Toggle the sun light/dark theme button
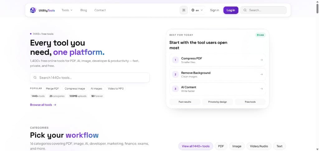This screenshot has height=151, width=319. pyautogui.click(x=184, y=10)
